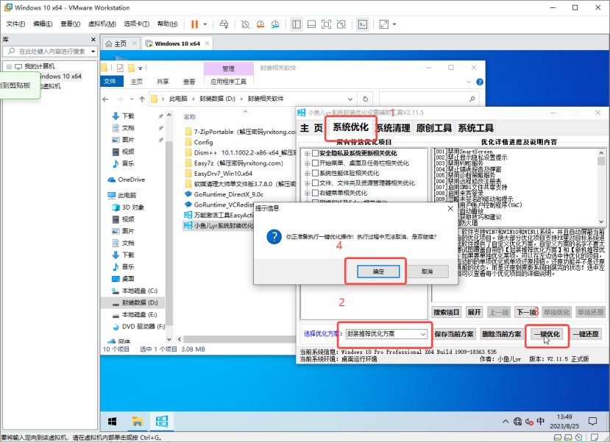The width and height of the screenshot is (610, 443).
Task: Switch to the 系统清理 tab
Action: 392,128
